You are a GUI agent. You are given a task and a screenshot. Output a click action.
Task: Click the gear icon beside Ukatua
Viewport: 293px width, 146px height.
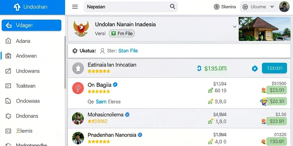[x=75, y=51]
